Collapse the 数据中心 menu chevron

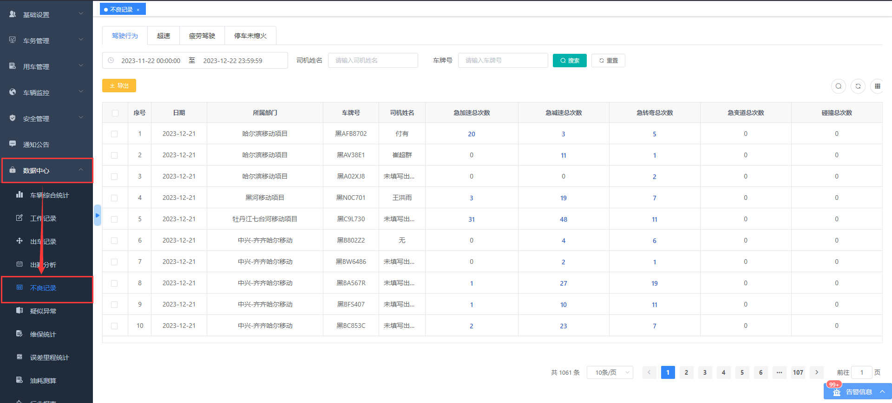(81, 169)
